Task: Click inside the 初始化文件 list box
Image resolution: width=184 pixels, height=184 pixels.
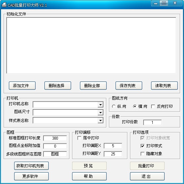Action: click(x=91, y=46)
